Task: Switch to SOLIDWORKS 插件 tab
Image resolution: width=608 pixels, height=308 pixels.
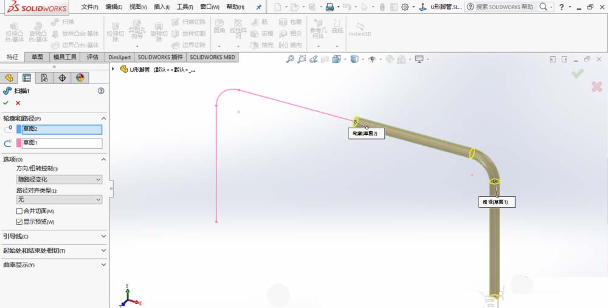Action: pyautogui.click(x=160, y=57)
